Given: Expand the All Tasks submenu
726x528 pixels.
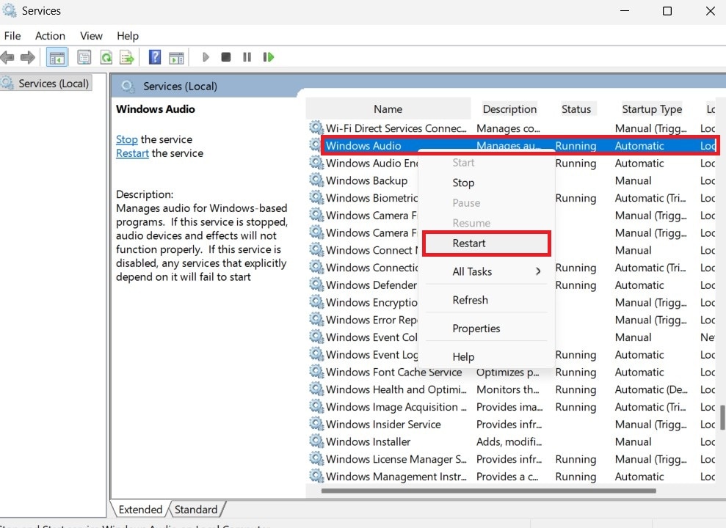Looking at the screenshot, I should click(x=487, y=271).
